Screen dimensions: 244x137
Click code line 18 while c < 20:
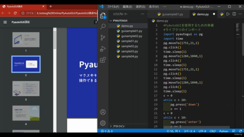click(175, 100)
